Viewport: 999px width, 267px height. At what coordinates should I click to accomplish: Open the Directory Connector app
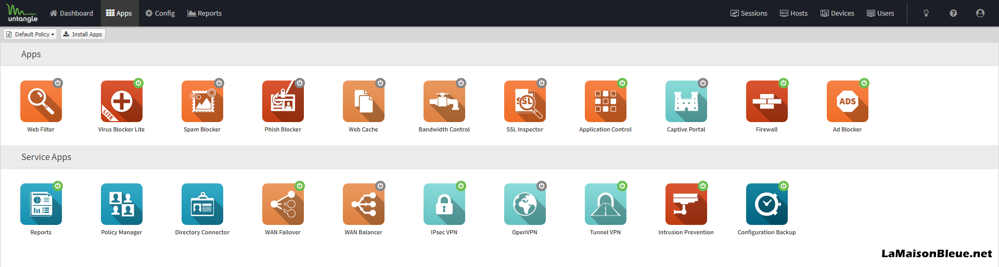pyautogui.click(x=202, y=204)
